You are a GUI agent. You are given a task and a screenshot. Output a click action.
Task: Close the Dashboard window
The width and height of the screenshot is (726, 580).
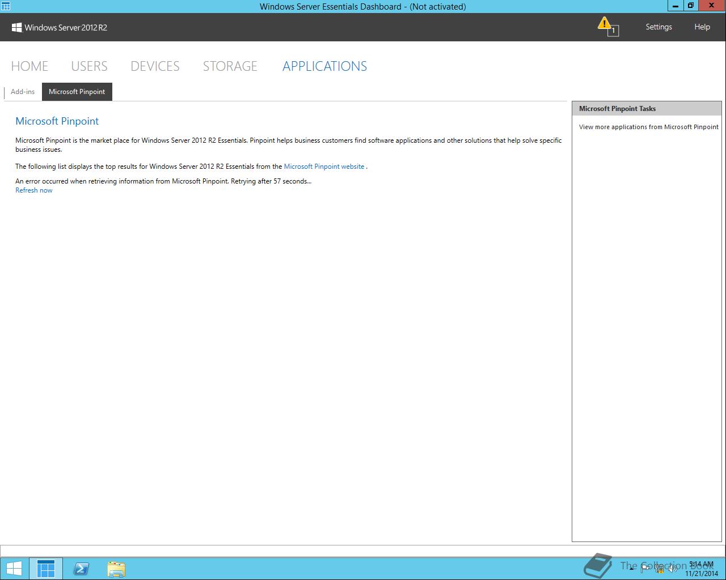pos(712,6)
